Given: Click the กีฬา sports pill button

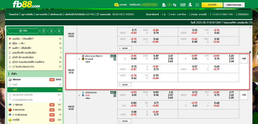Looking at the screenshot, I should point(23,31).
